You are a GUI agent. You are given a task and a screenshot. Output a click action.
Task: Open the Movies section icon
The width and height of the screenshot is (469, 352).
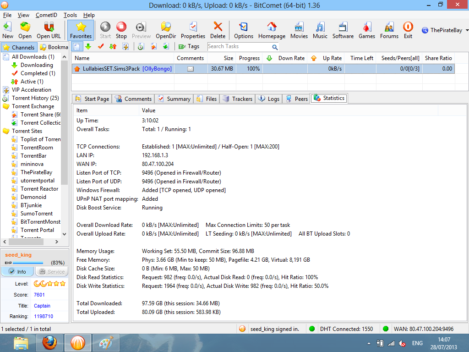pos(299,30)
